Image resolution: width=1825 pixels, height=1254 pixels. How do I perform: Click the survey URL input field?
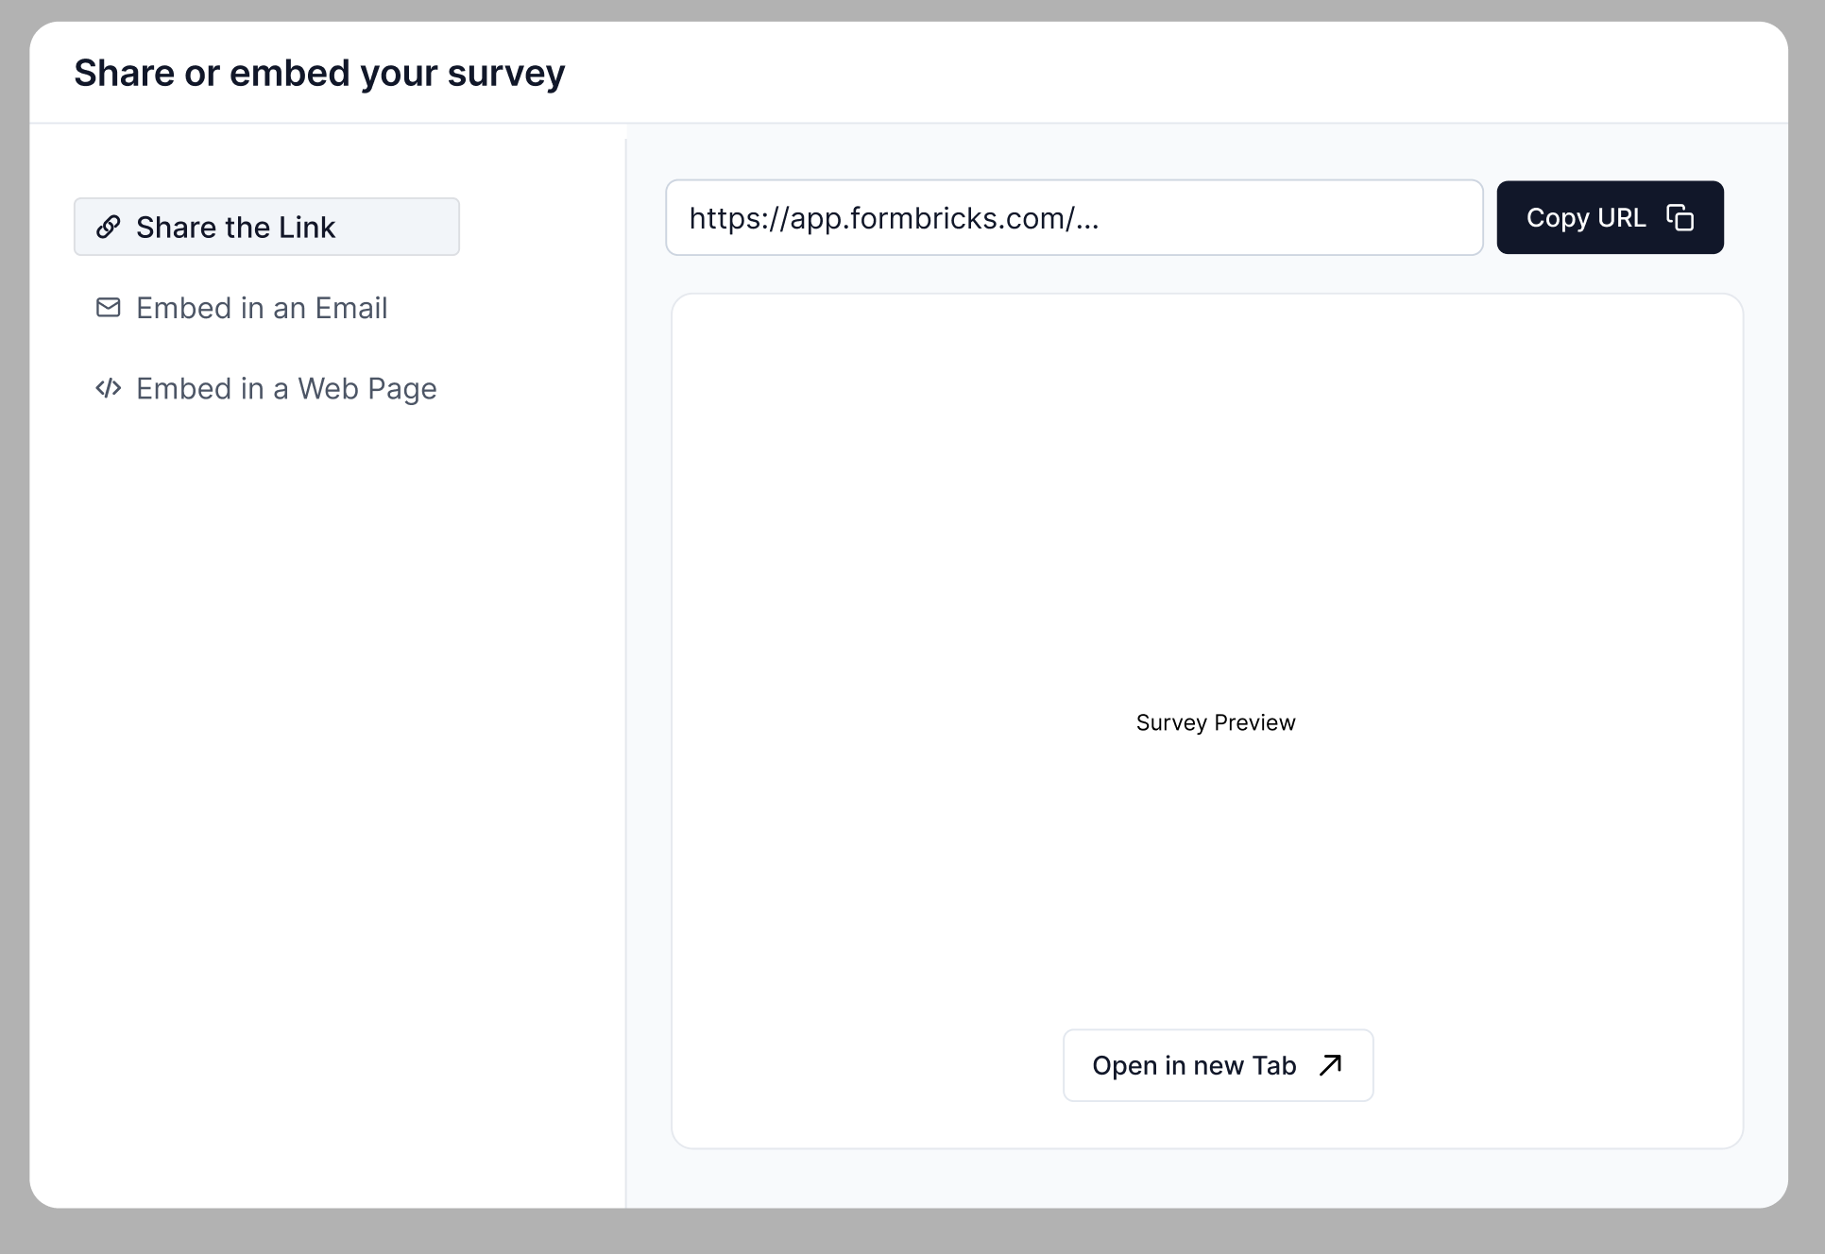click(1073, 217)
